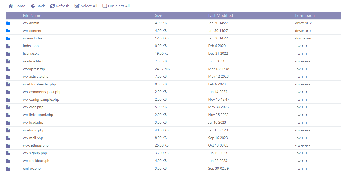Click UnSelect All files
The image size is (341, 183).
(116, 6)
